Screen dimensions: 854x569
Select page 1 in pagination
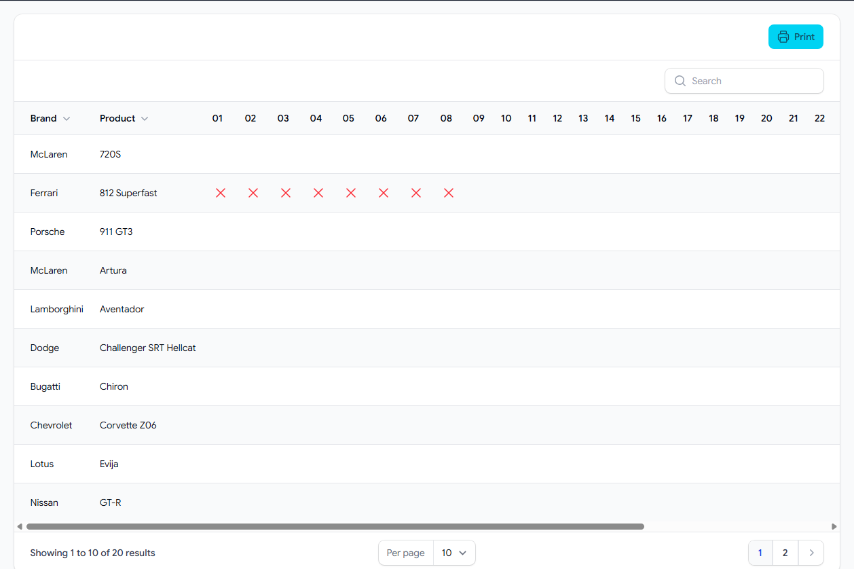[760, 553]
